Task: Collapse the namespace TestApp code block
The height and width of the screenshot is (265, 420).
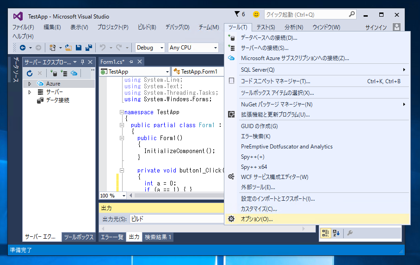Action: 122,112
